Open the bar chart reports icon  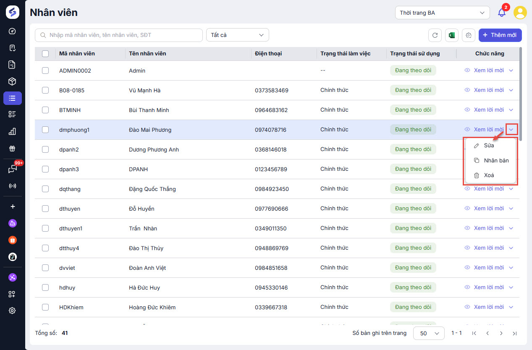pyautogui.click(x=12, y=131)
